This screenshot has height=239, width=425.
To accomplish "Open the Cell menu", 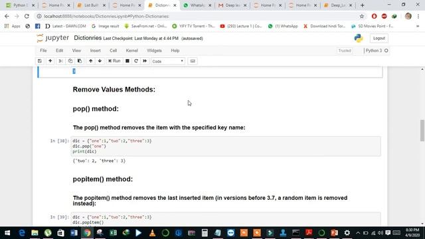I will [113, 50].
